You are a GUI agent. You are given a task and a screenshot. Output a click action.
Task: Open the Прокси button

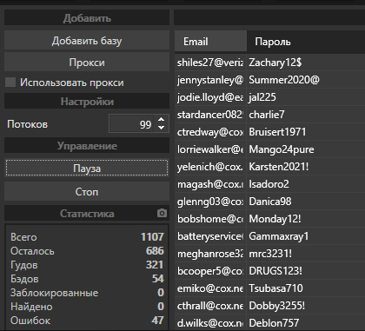[x=87, y=63]
